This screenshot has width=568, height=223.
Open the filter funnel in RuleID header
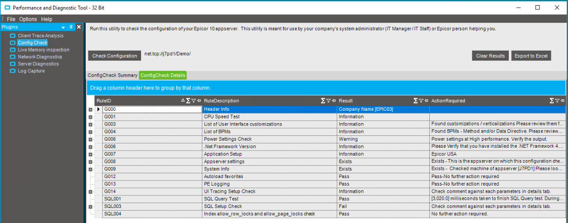point(194,101)
